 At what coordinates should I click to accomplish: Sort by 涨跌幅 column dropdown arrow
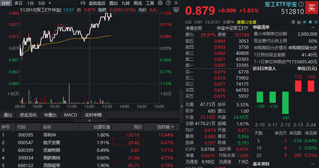[173, 127]
